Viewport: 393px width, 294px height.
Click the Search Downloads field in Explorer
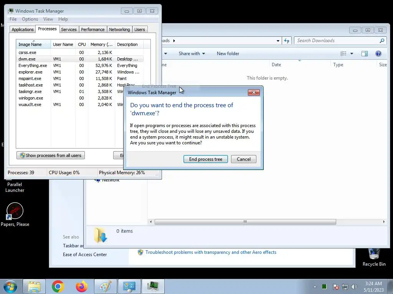(337, 41)
